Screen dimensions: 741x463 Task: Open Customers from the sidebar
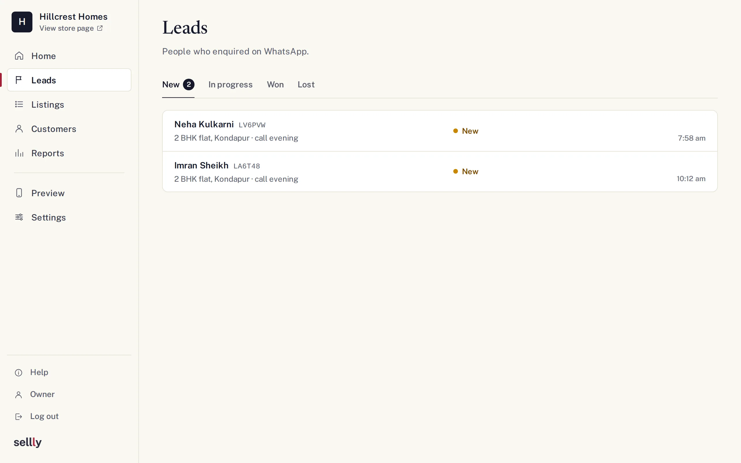coord(69,128)
